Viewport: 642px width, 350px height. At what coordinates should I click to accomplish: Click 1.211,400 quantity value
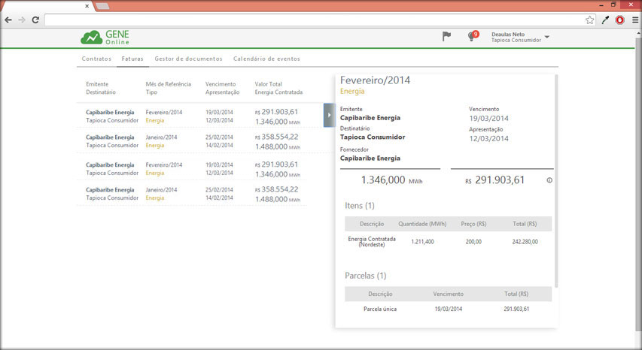point(422,242)
